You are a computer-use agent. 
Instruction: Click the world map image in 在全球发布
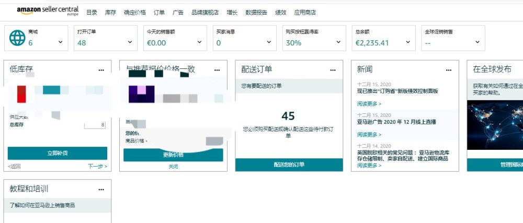495,125
